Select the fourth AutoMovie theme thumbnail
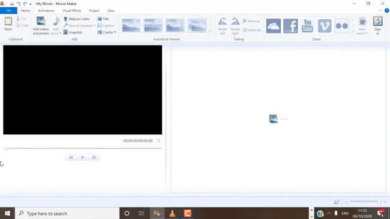 197,25
